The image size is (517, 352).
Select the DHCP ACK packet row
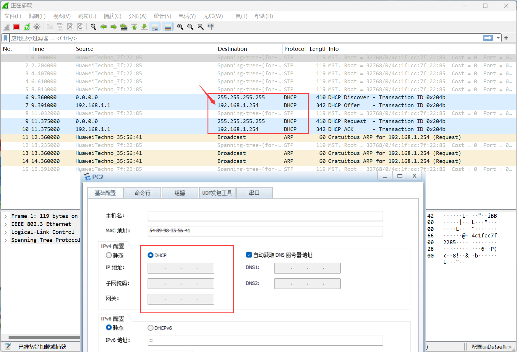point(258,129)
